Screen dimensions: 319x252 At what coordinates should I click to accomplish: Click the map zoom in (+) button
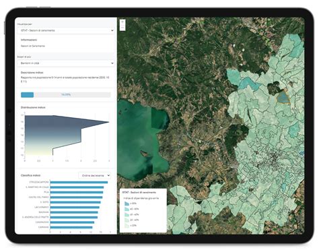tap(122, 22)
